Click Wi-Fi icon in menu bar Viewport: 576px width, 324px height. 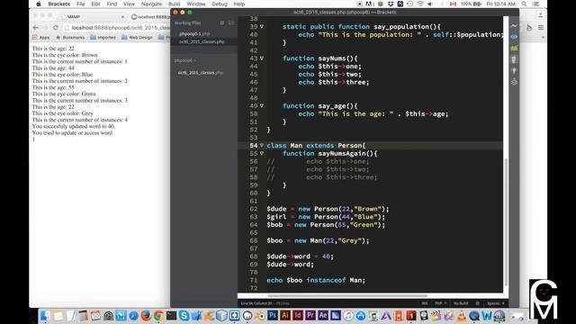[420, 4]
